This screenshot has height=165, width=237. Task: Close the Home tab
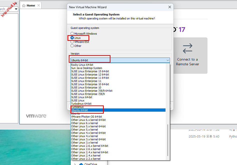(39, 5)
